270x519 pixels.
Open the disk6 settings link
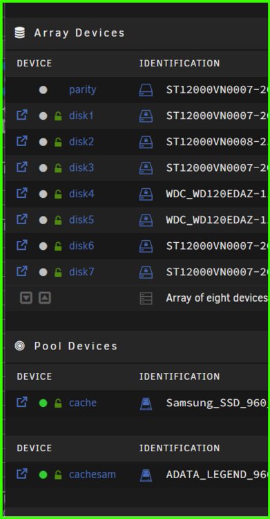coord(81,246)
